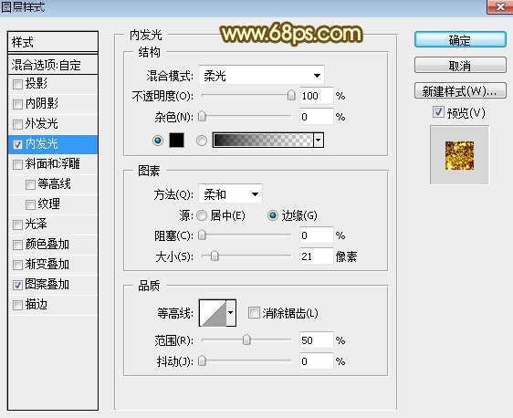This screenshot has width=513, height=418.
Task: Click the gold style preview thumbnail
Action: coord(459,155)
